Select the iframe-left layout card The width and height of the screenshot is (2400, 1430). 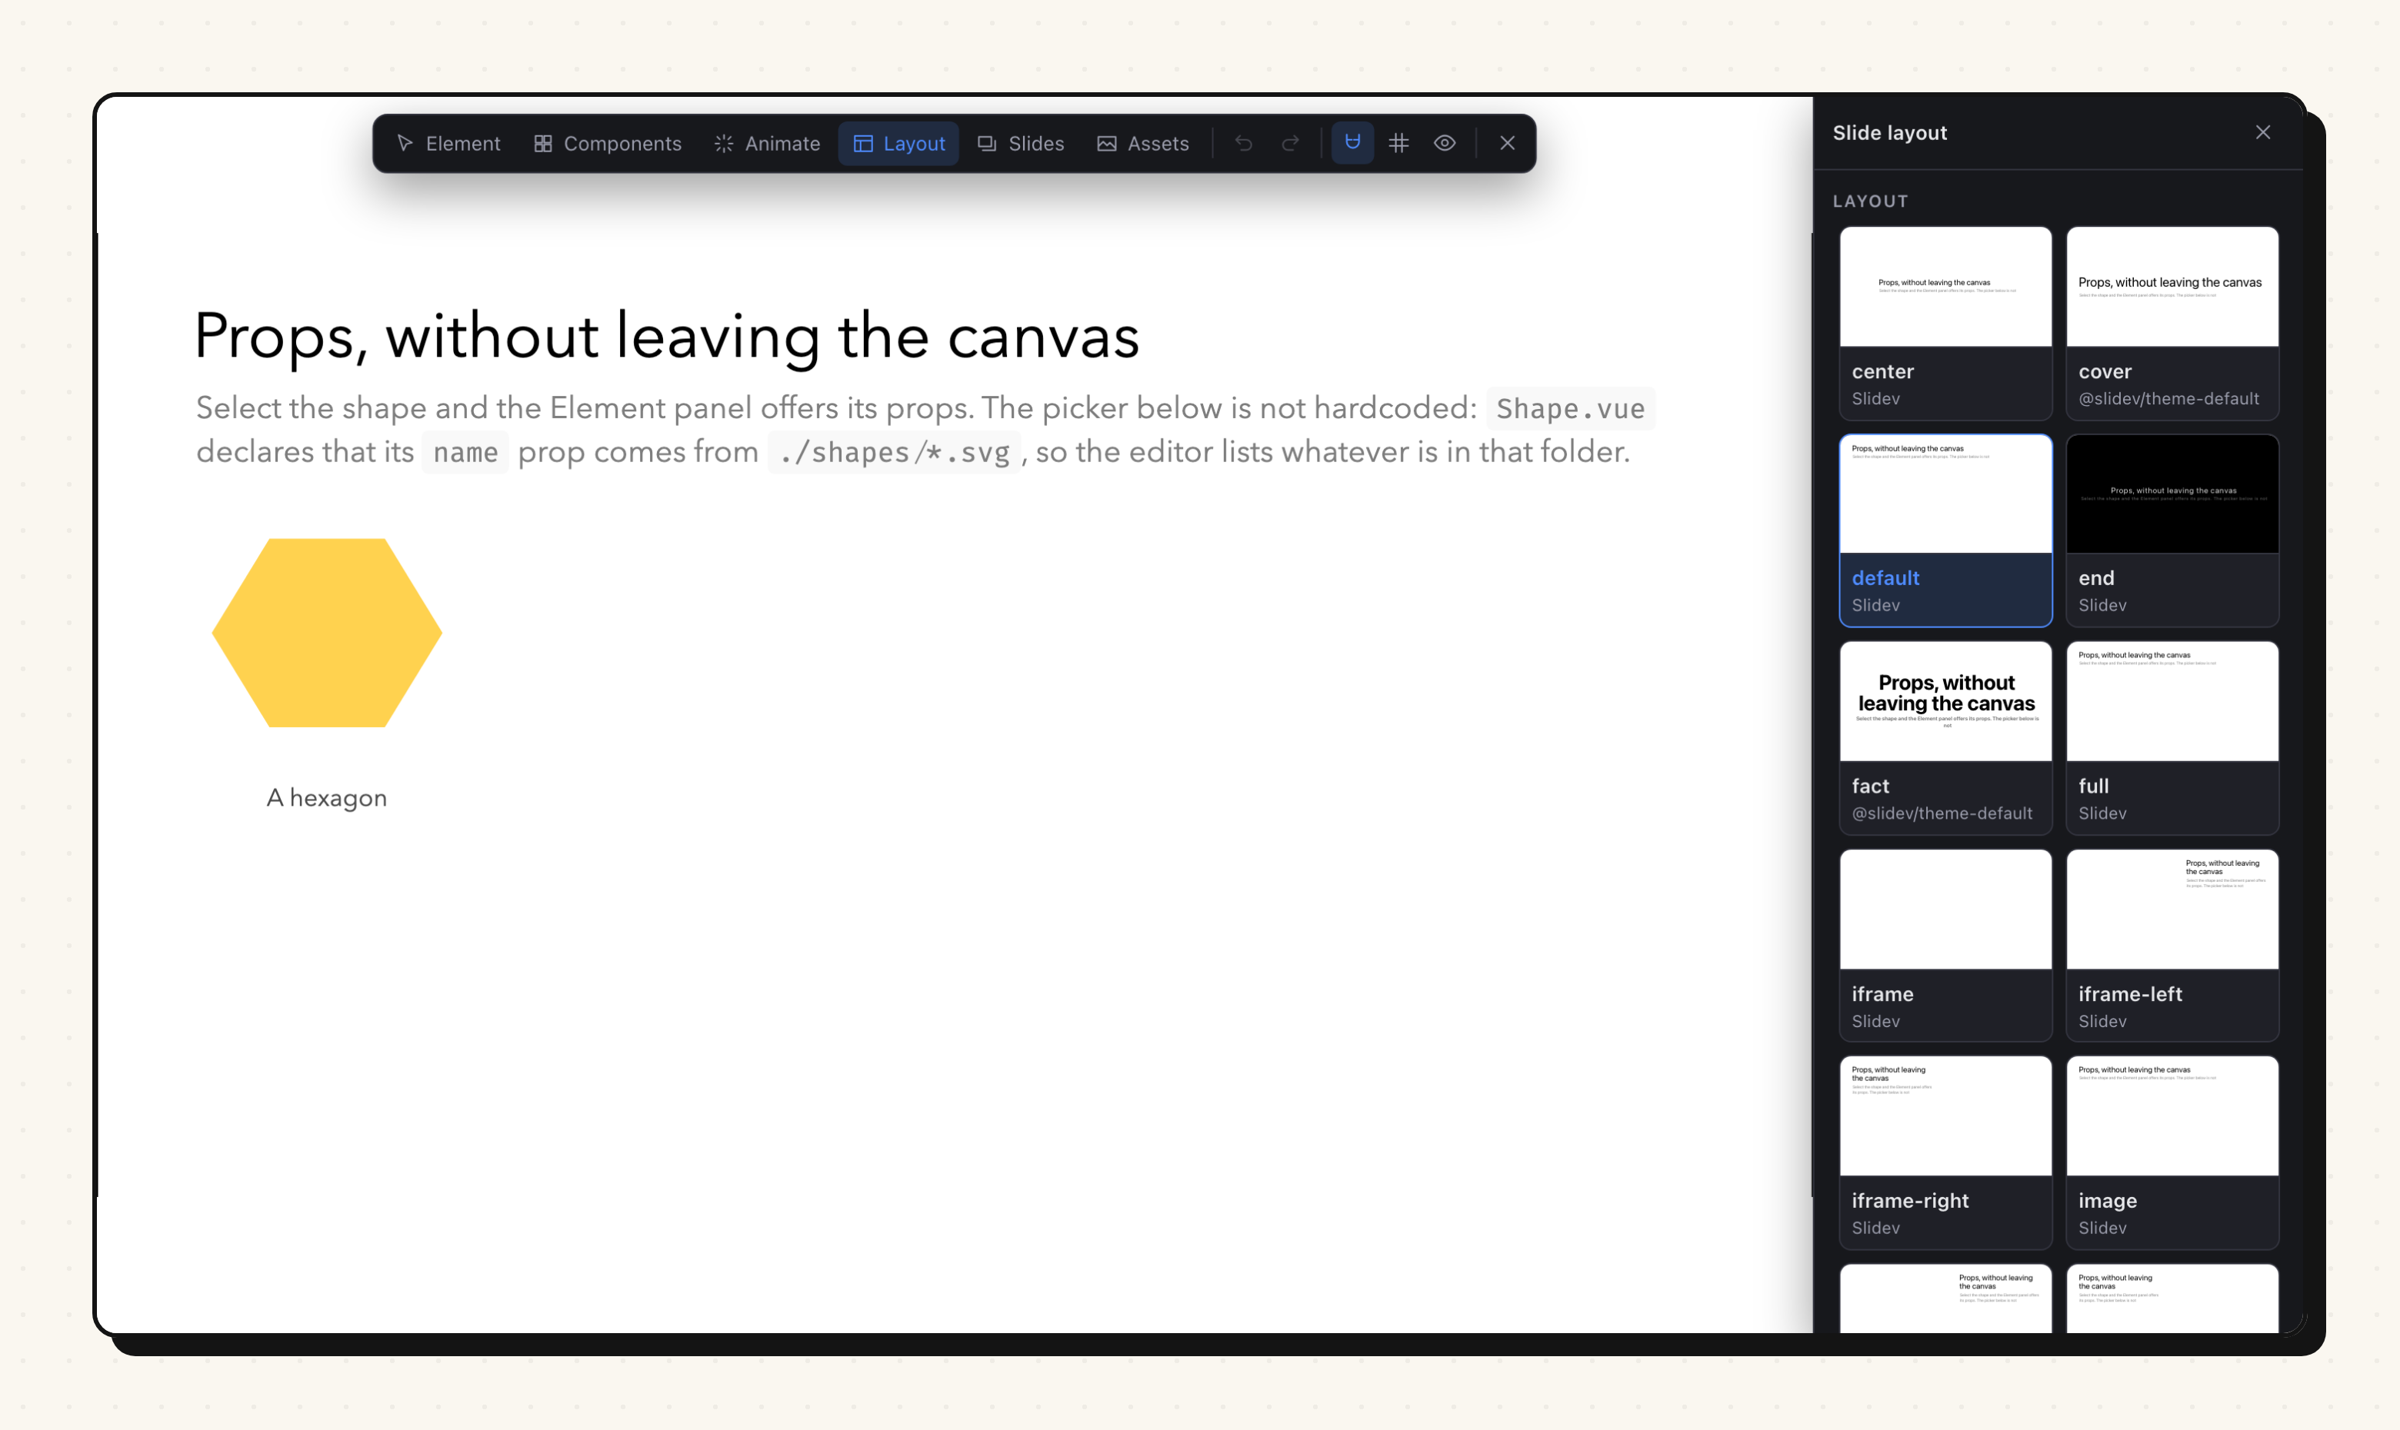(x=2172, y=946)
